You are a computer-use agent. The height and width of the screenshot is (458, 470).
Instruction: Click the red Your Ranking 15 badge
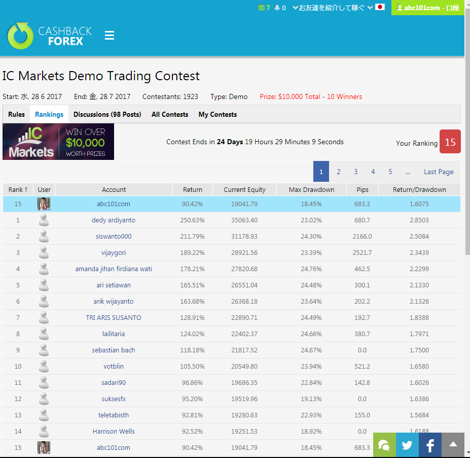click(450, 141)
